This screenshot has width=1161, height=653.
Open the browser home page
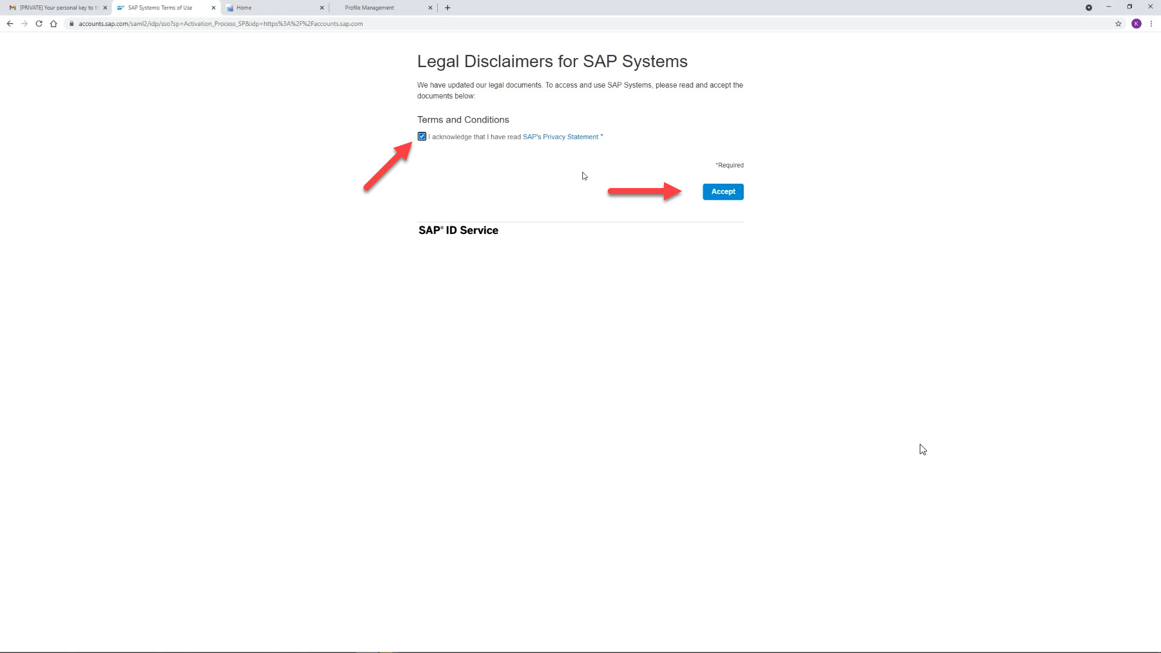tap(53, 24)
